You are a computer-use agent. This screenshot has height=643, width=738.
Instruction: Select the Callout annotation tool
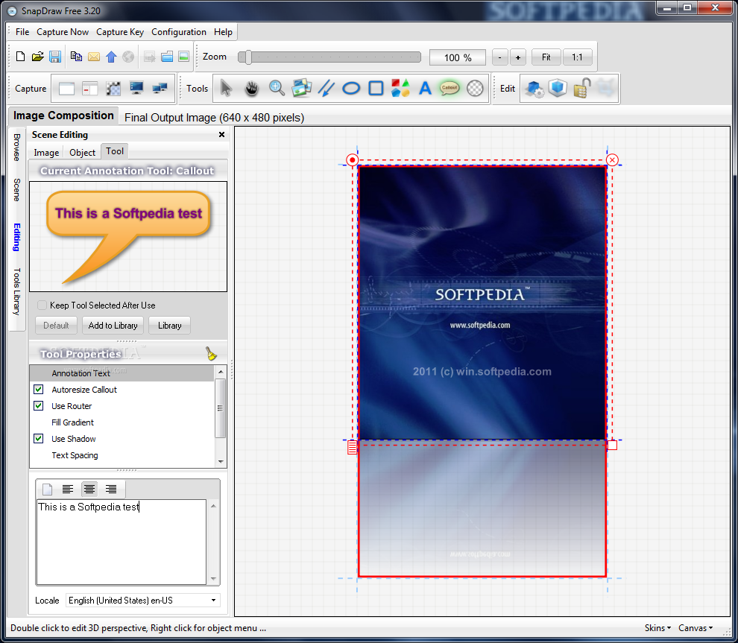tap(450, 88)
